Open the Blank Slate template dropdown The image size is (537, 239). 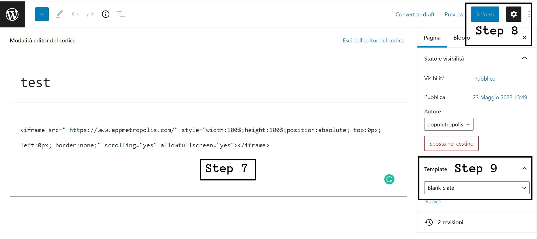point(477,188)
